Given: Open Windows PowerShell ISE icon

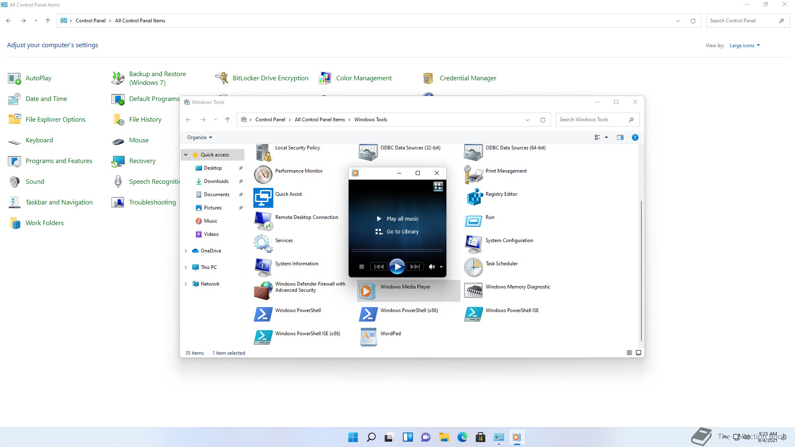Looking at the screenshot, I should tap(473, 314).
